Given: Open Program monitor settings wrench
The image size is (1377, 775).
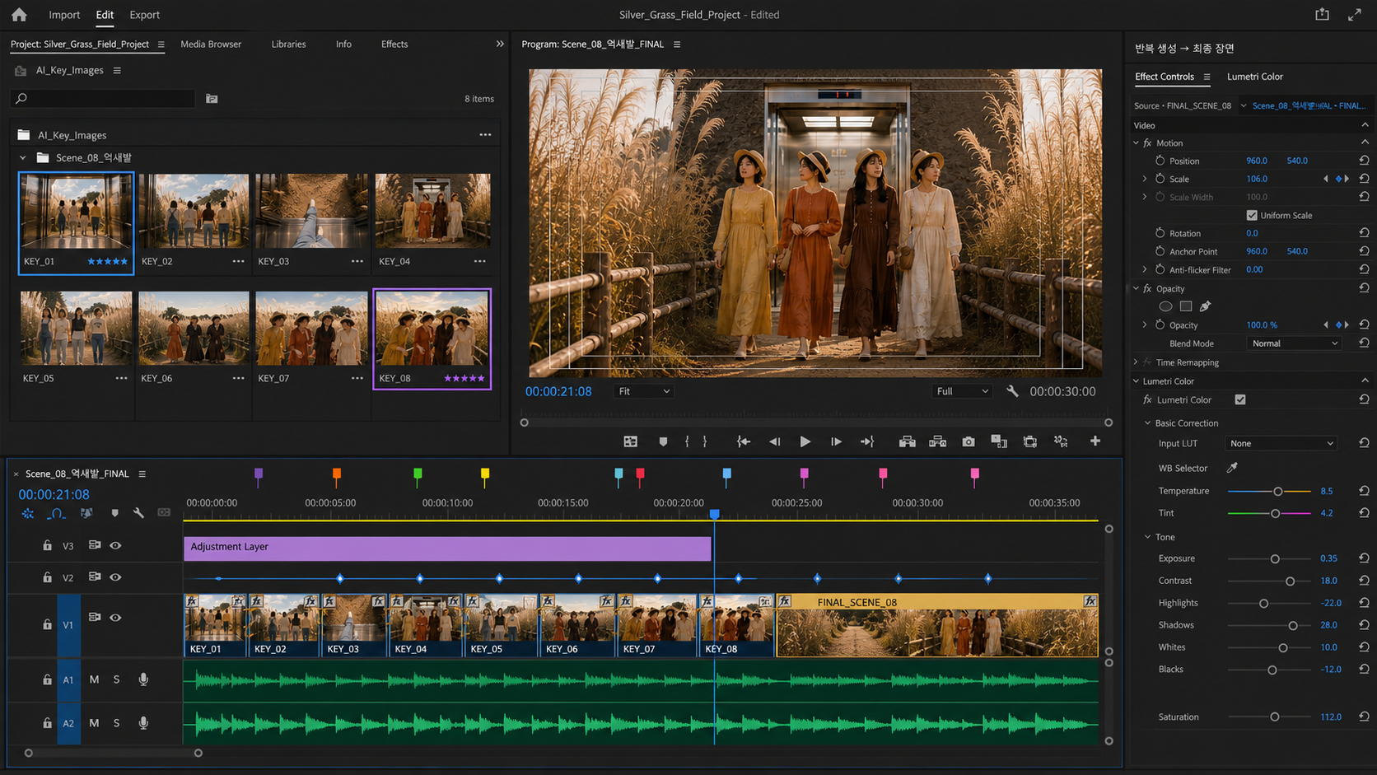Looking at the screenshot, I should coord(1012,391).
